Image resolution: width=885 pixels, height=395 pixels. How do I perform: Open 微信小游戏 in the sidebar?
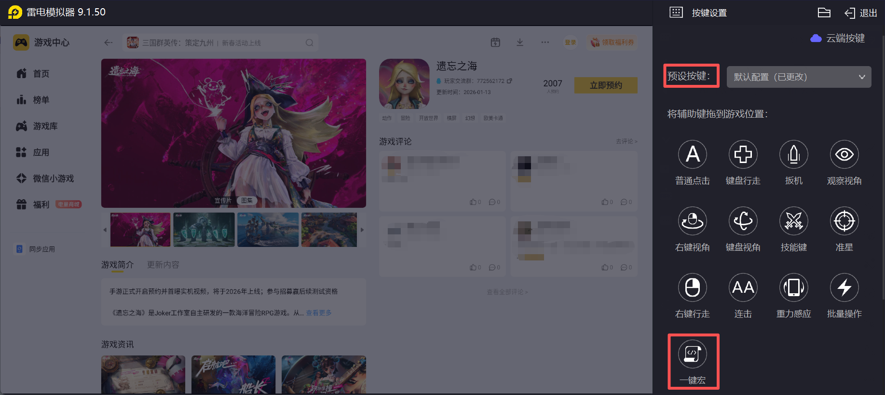(x=45, y=178)
